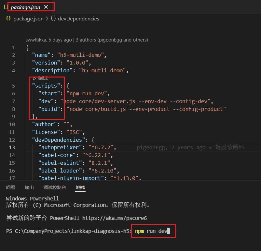261x251 pixels.
Task: Click the "babel-core" dependency key
Action: click(x=57, y=155)
